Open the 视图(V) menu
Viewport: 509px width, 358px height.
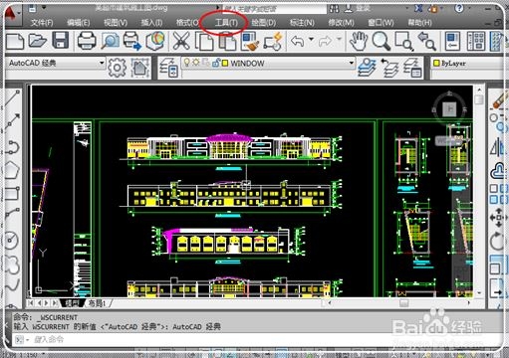click(116, 23)
